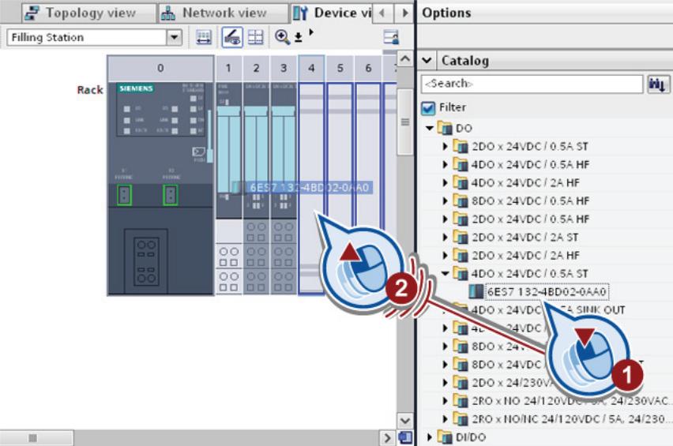Select slot 1 header in rack
The width and height of the screenshot is (673, 446).
[x=228, y=68]
